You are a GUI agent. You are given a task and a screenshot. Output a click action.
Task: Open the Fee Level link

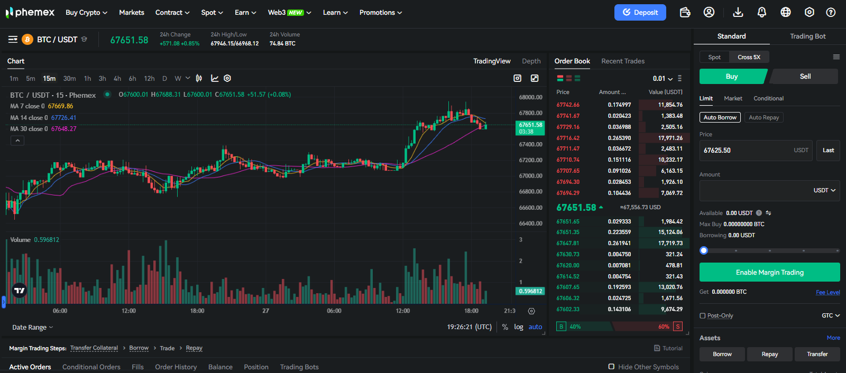pos(827,292)
